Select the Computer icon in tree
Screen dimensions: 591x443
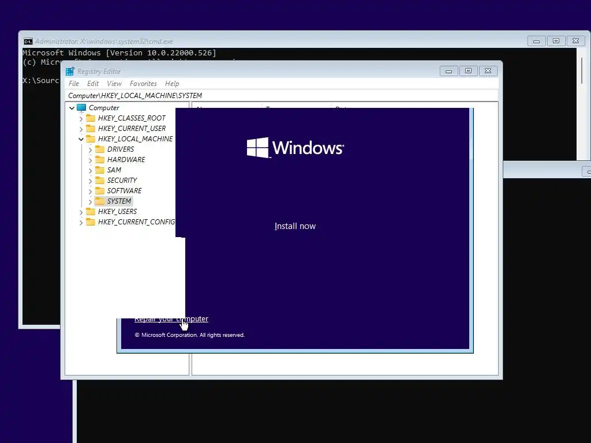pyautogui.click(x=81, y=108)
